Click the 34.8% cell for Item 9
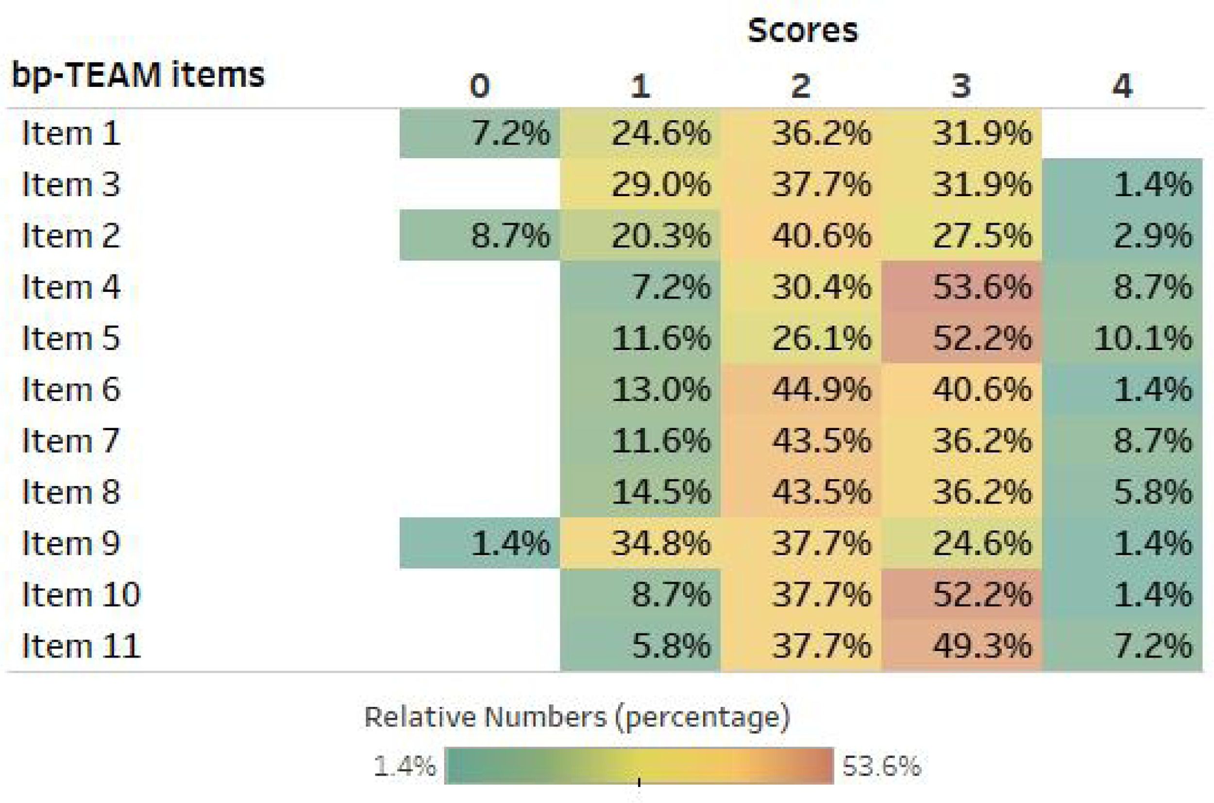 click(641, 543)
